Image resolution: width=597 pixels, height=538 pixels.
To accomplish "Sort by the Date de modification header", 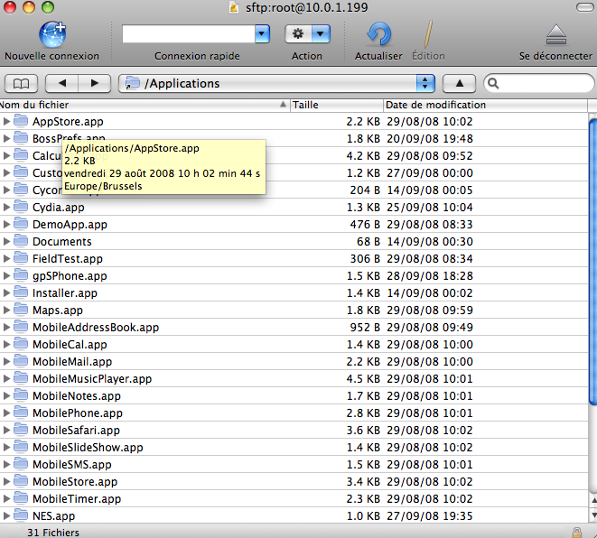I will (x=485, y=105).
